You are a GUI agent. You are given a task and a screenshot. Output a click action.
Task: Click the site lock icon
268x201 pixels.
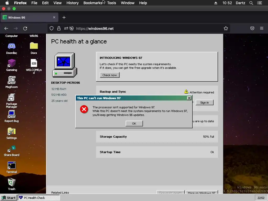[x=59, y=28]
